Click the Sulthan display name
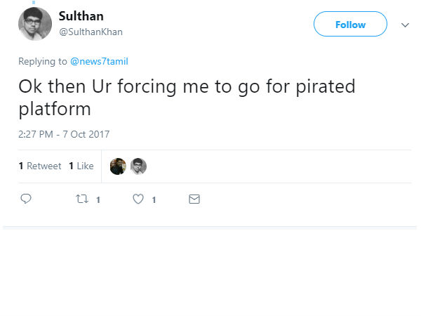Image resolution: width=421 pixels, height=316 pixels. click(x=81, y=17)
